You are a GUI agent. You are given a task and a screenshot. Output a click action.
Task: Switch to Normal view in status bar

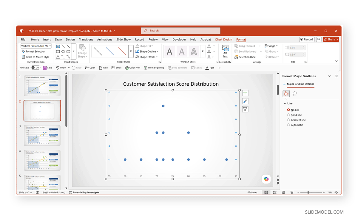click(x=266, y=192)
